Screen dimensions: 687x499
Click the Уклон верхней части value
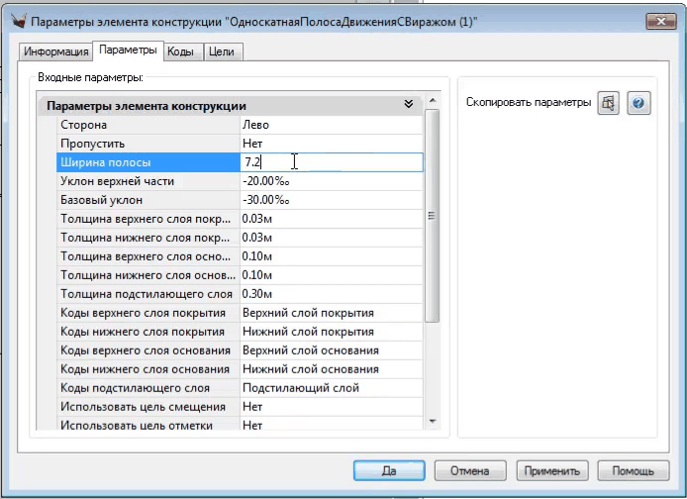(331, 181)
